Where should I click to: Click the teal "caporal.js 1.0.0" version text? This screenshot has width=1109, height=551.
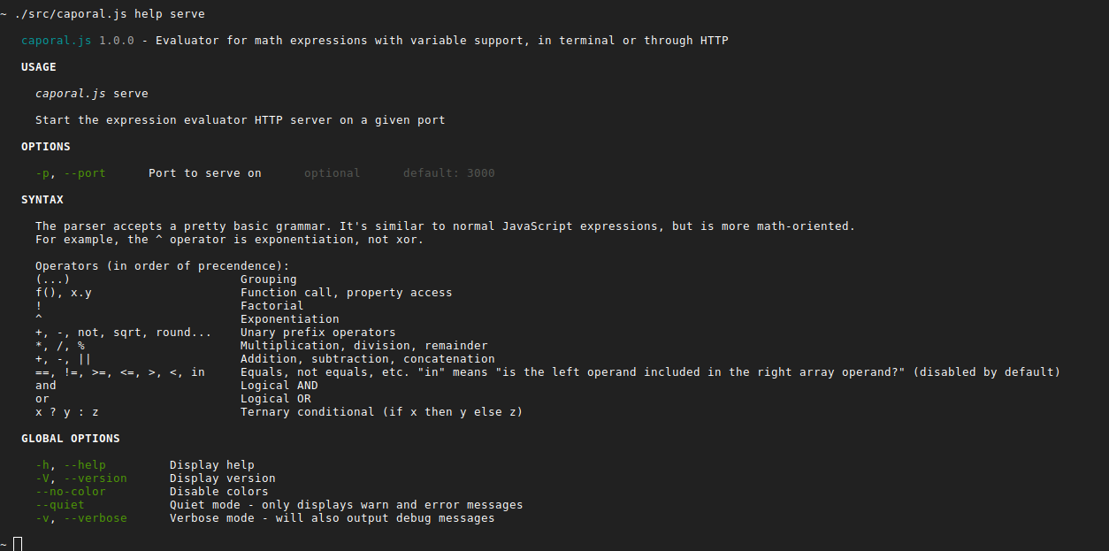tap(78, 41)
